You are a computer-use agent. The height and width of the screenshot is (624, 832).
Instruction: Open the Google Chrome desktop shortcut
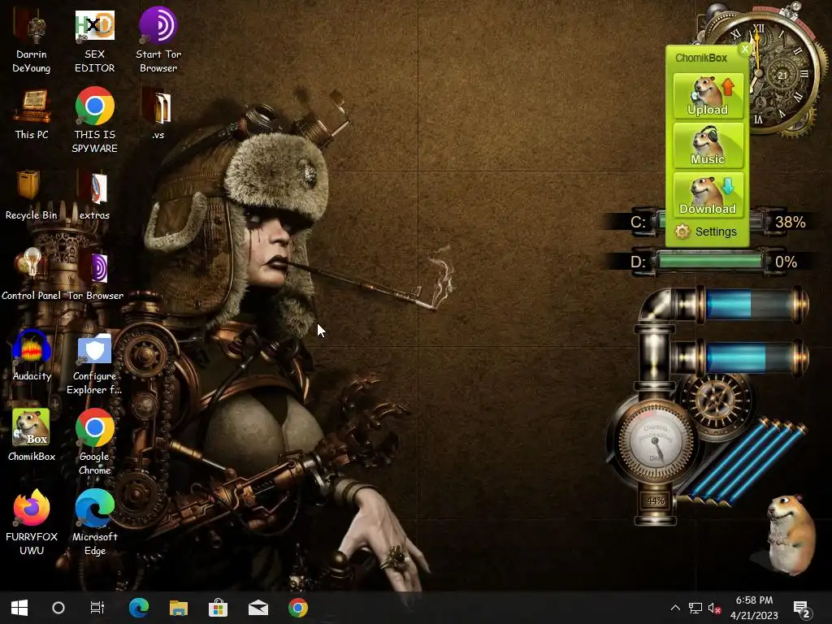click(x=94, y=443)
